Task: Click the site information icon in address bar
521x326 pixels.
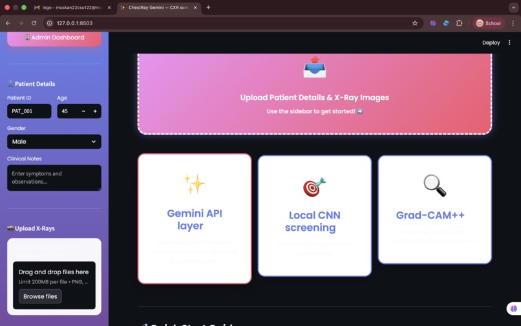Action: [50, 23]
